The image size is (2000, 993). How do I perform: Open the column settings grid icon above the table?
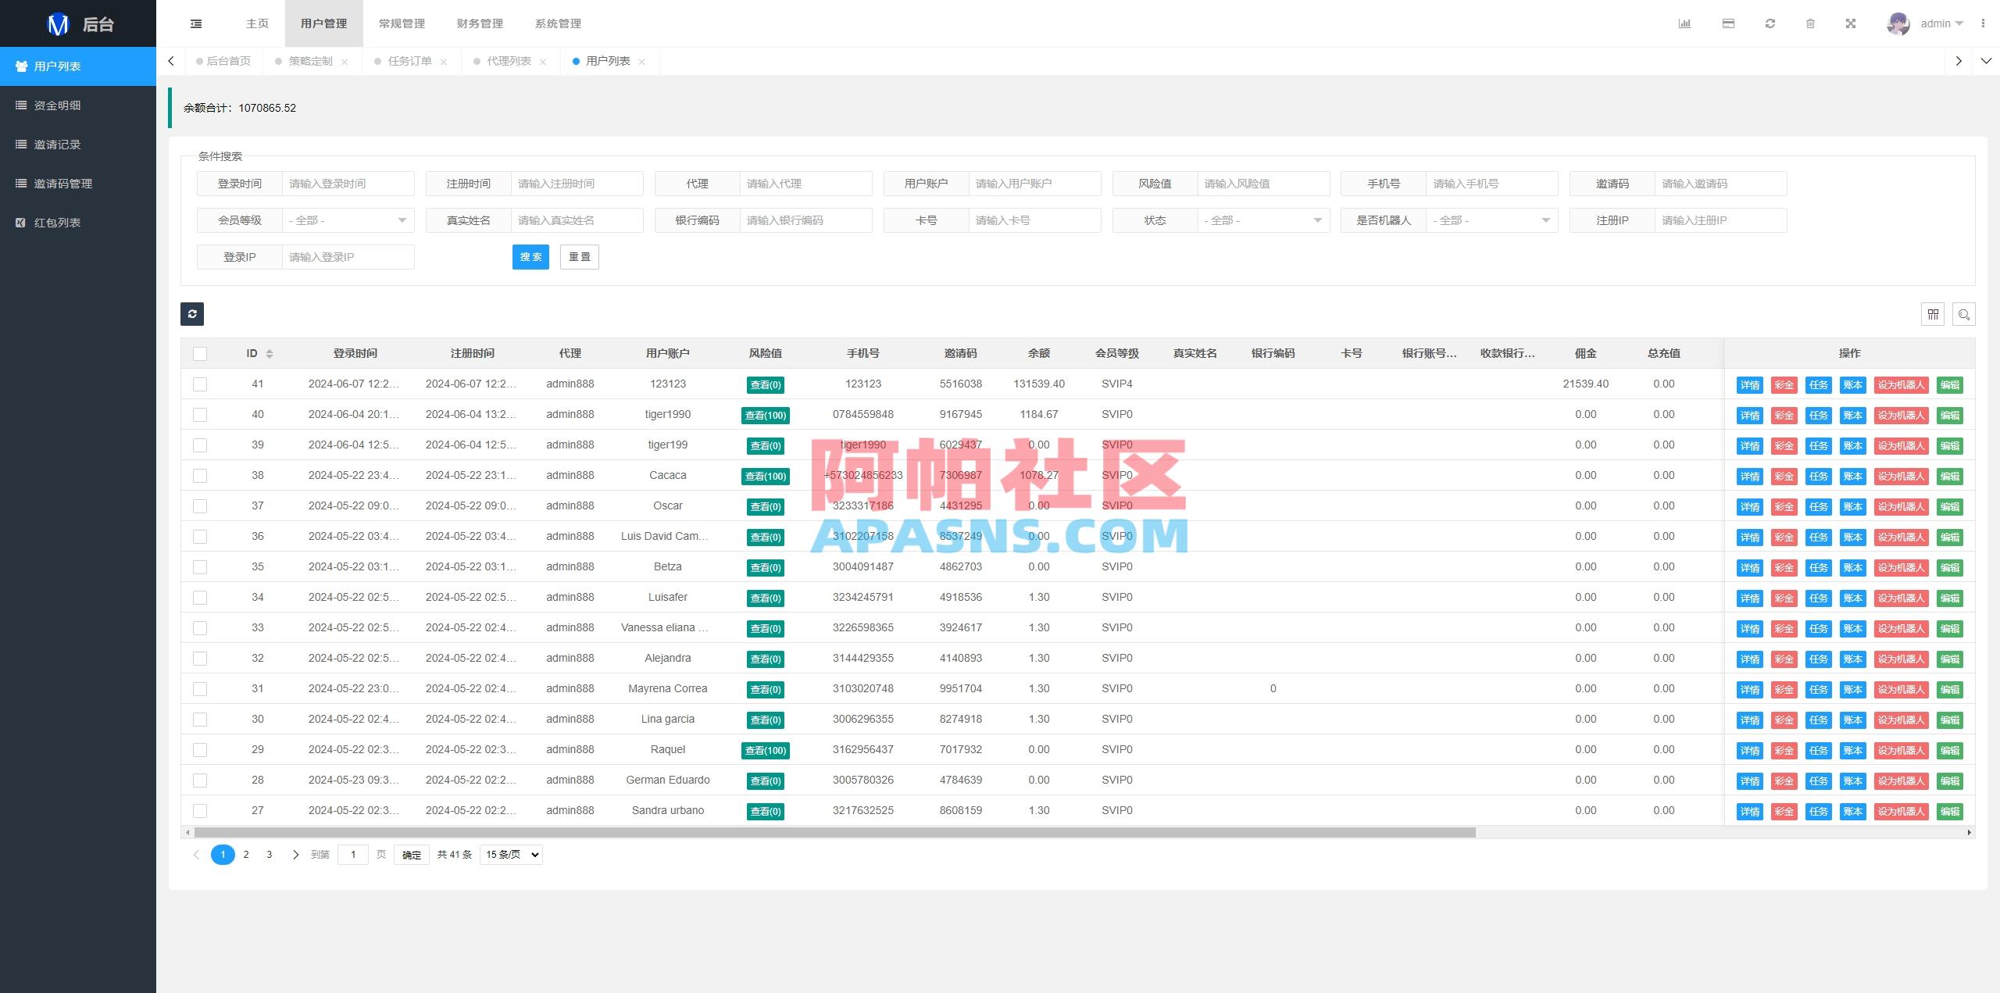[1933, 314]
